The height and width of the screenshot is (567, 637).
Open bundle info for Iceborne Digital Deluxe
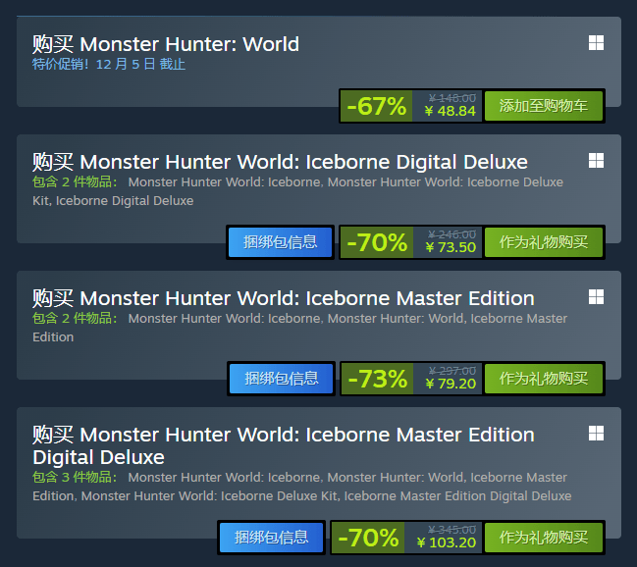pos(281,242)
